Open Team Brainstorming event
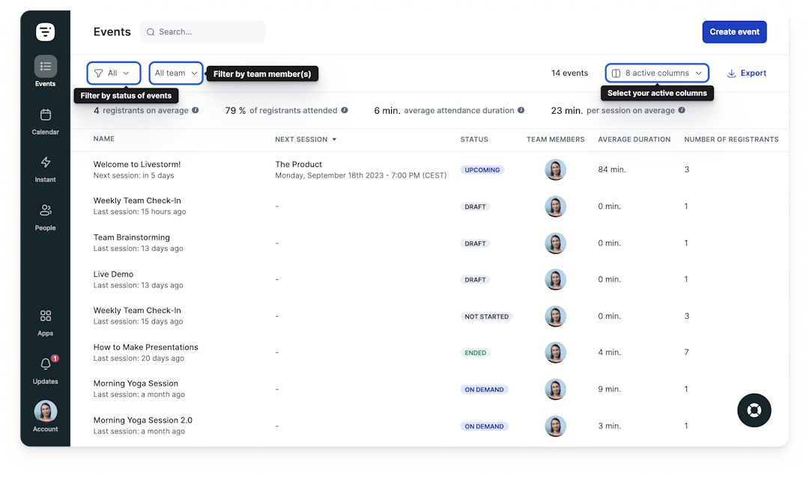 tap(132, 237)
